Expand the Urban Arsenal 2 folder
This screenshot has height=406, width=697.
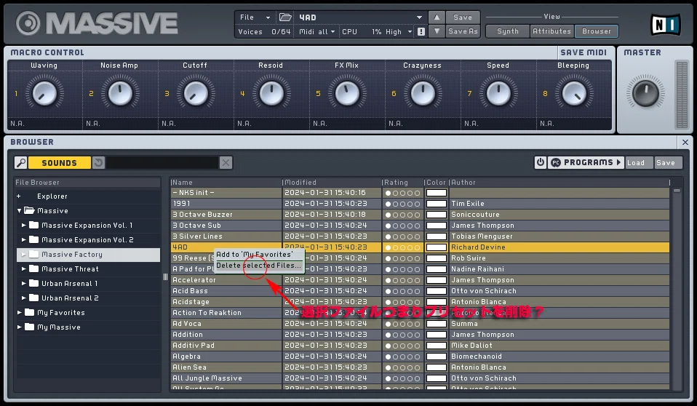coord(23,298)
